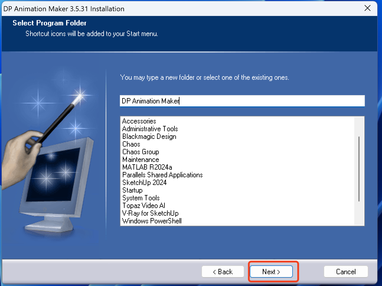Screen dimensions: 382x286
Task: Select the Startup folder
Action: [x=132, y=190]
